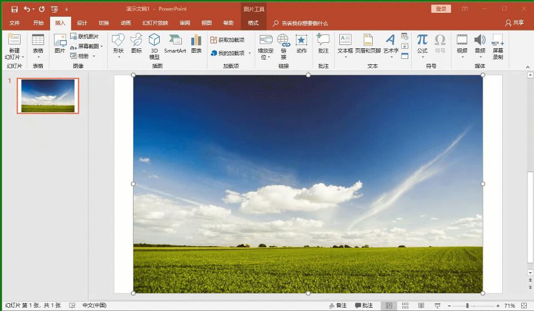Viewport: 534px width, 311px height.
Task: Save the presentation from quick access toolbar
Action: coord(14,9)
